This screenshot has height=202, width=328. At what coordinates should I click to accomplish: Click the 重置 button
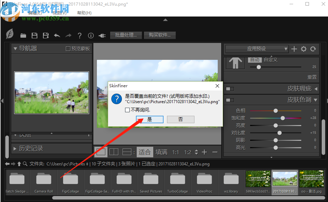312,77
